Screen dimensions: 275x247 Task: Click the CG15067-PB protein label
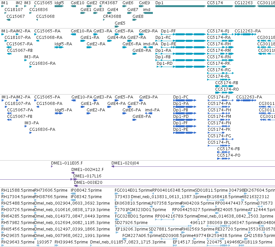pos(20,117)
